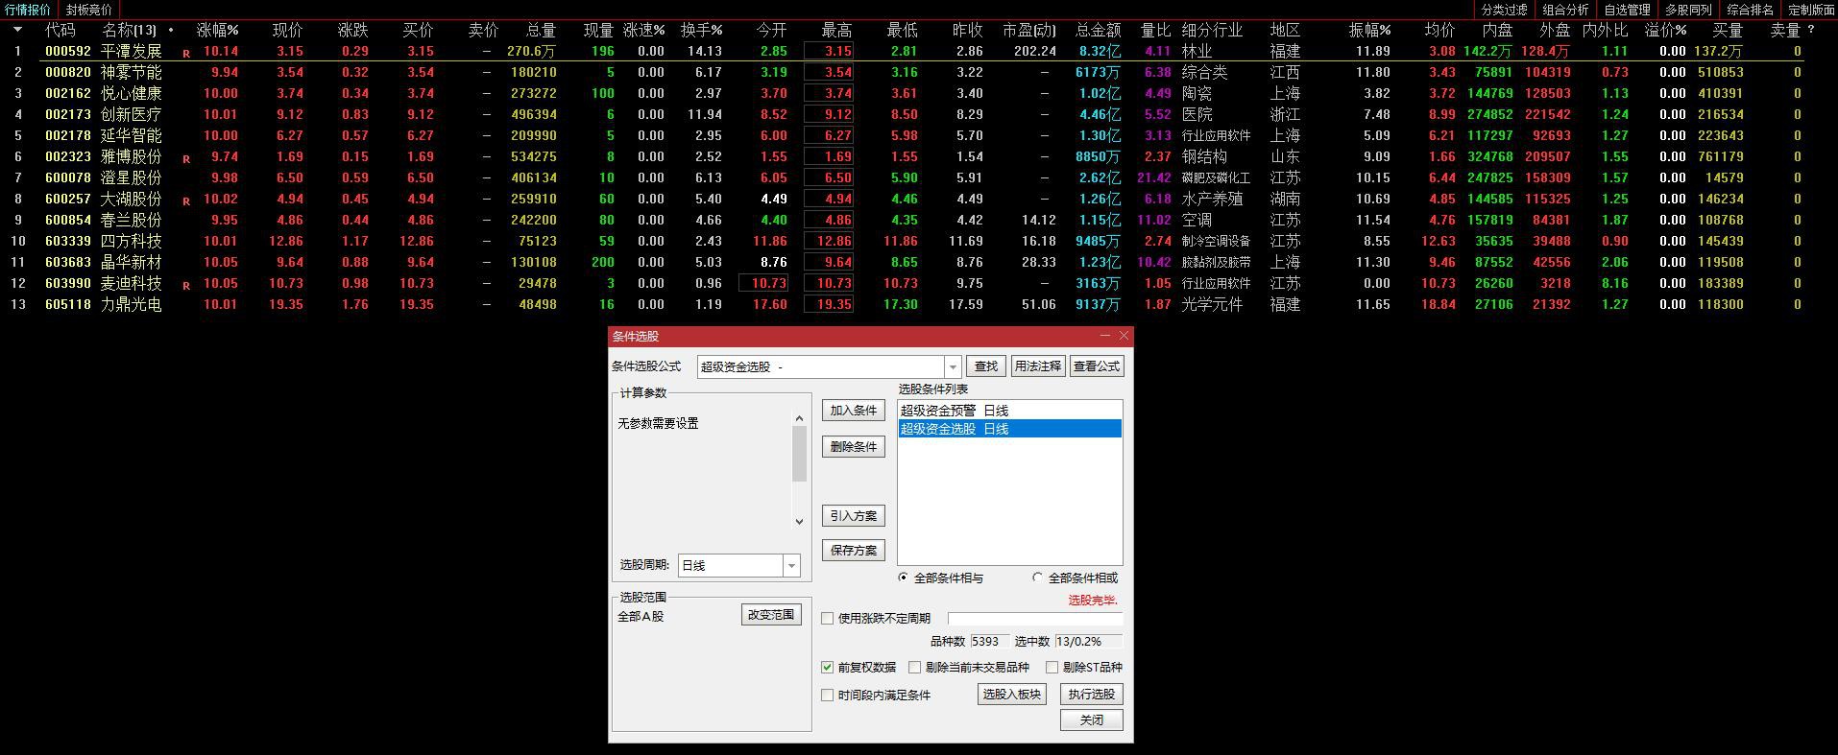This screenshot has width=1838, height=755.
Task: Click the R marker beside 大湖股份
Action: pyautogui.click(x=186, y=201)
